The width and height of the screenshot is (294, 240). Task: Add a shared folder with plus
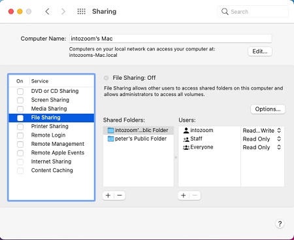coord(108,196)
